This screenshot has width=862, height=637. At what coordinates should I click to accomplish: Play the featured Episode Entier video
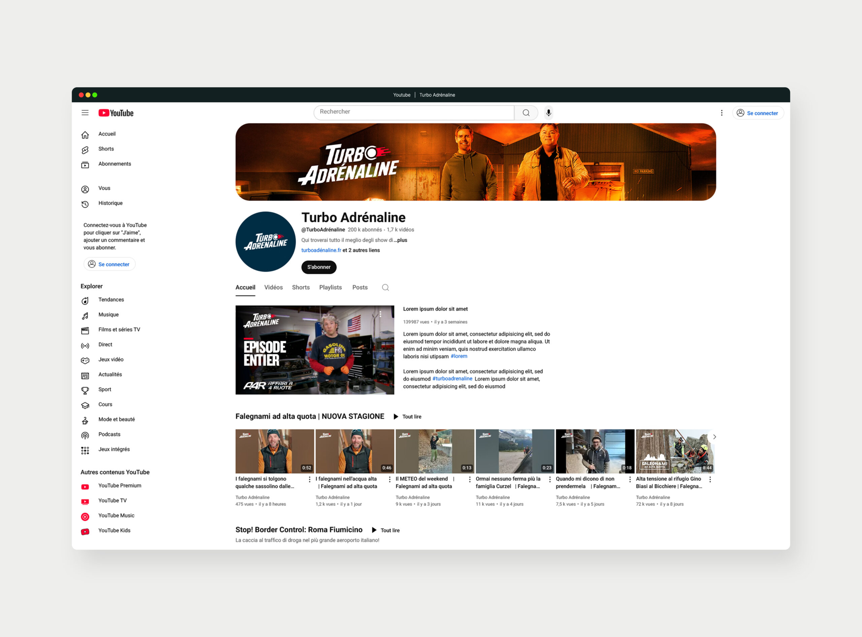[315, 350]
